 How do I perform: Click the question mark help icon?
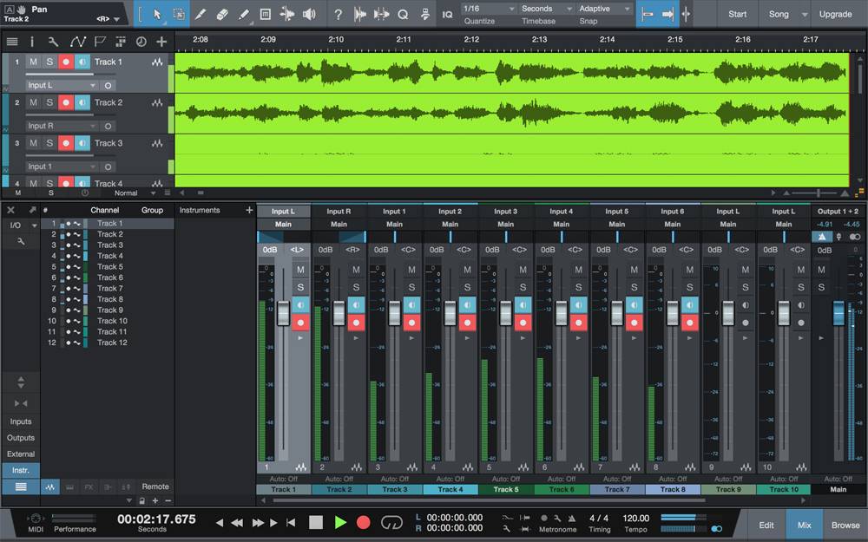click(339, 15)
